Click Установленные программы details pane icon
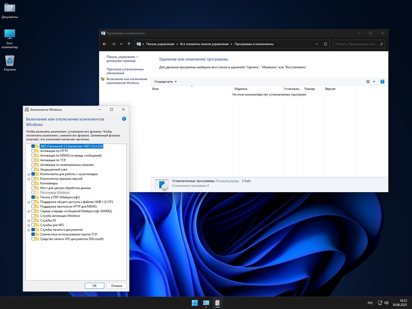The image size is (412, 309). pyautogui.click(x=162, y=185)
